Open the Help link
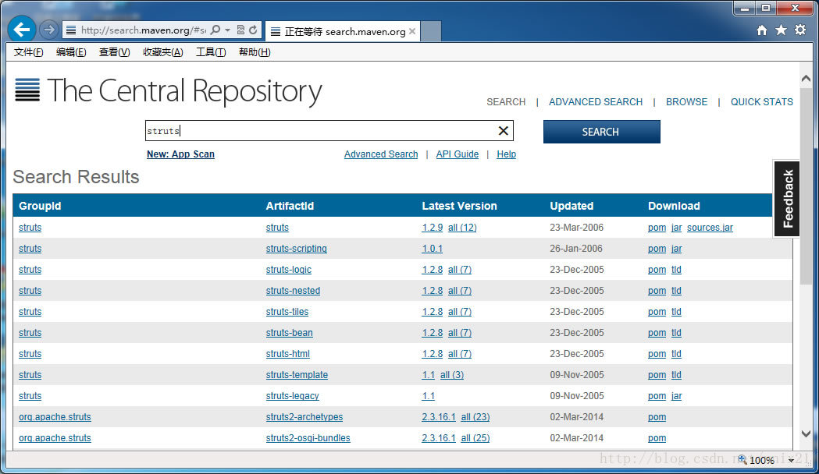Image resolution: width=819 pixels, height=474 pixels. [x=506, y=154]
